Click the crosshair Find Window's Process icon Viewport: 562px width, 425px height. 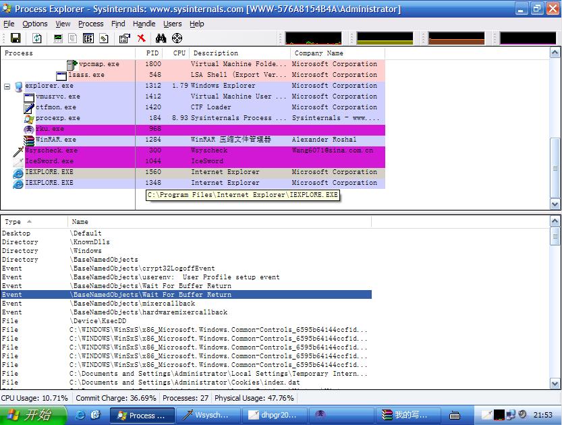[177, 38]
